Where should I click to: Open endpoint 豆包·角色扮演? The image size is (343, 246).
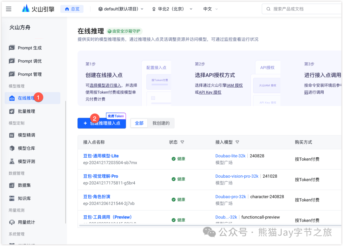pos(97,197)
